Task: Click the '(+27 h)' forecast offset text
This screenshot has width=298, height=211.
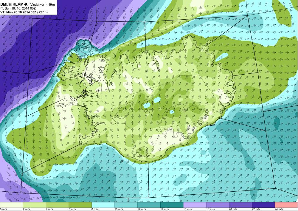Action: pos(42,12)
